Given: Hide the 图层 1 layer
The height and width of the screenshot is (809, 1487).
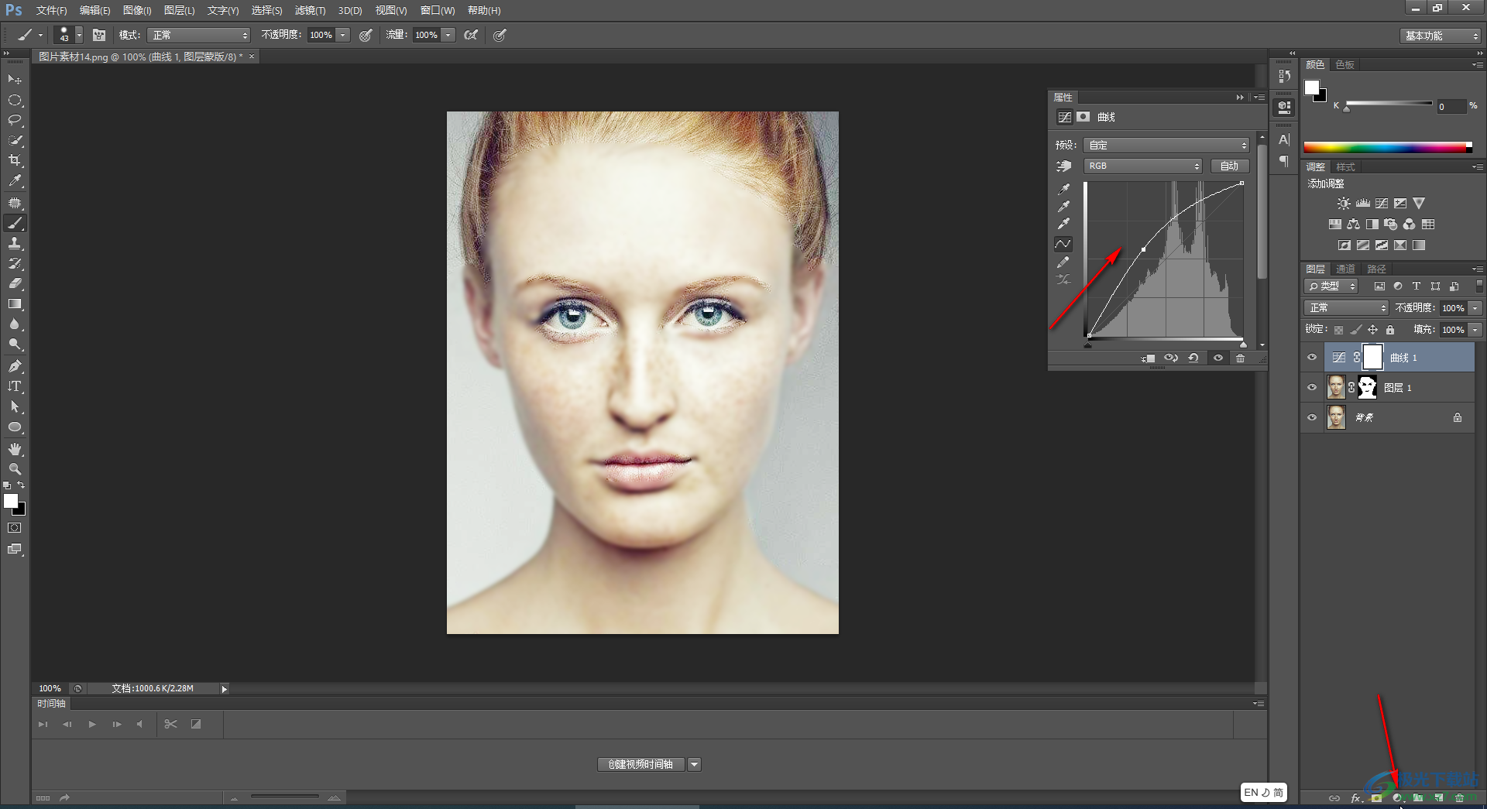Looking at the screenshot, I should (x=1312, y=387).
